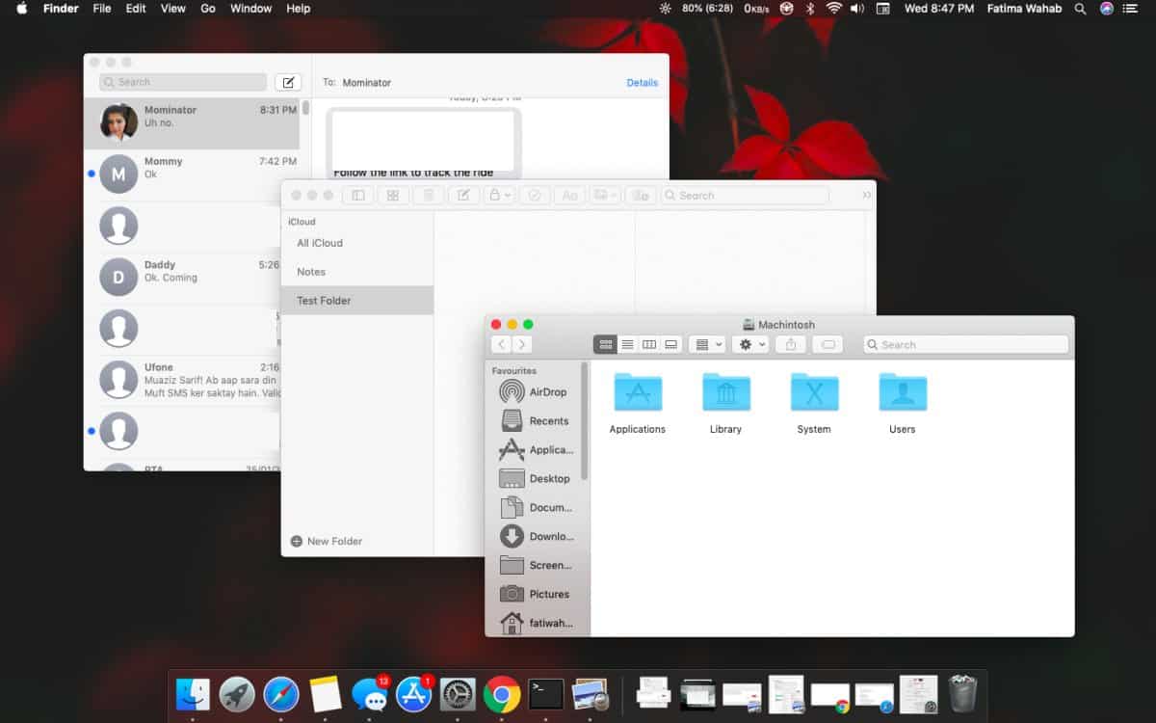Click the Finder sidebar scrollbar
The image size is (1156, 723).
click(x=585, y=421)
